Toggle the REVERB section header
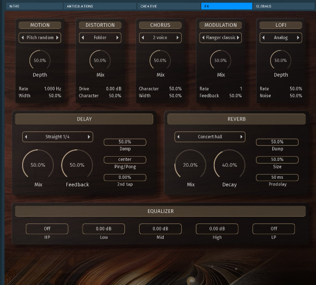 pyautogui.click(x=236, y=119)
